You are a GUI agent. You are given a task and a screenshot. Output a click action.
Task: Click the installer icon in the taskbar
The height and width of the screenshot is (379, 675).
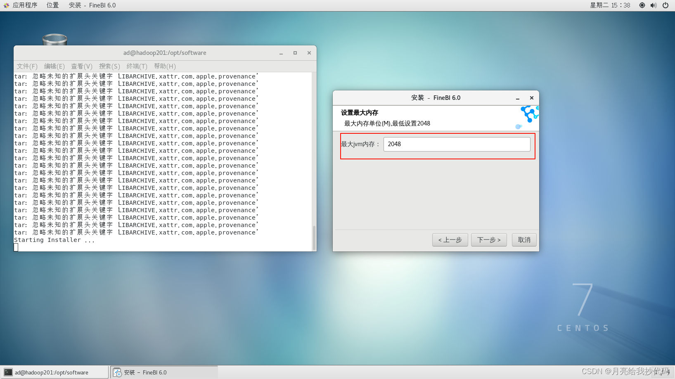118,372
